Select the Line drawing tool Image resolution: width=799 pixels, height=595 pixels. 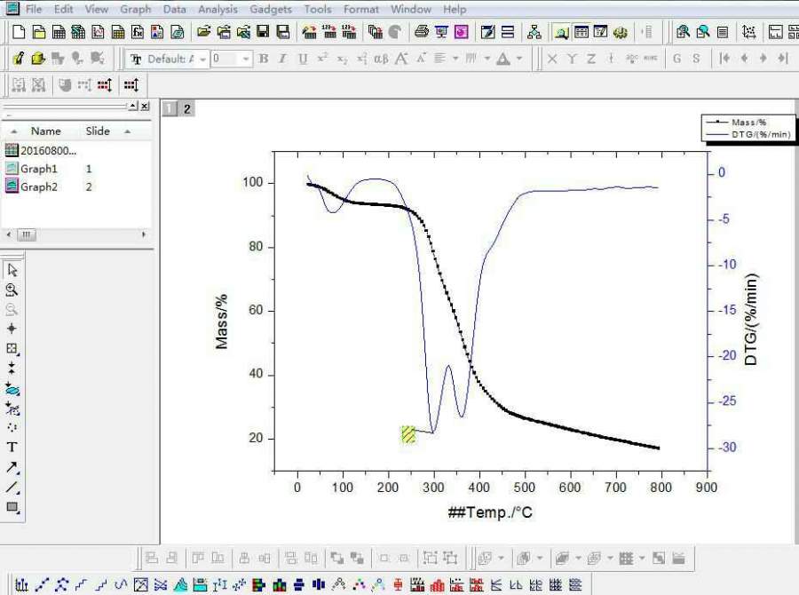coord(12,488)
